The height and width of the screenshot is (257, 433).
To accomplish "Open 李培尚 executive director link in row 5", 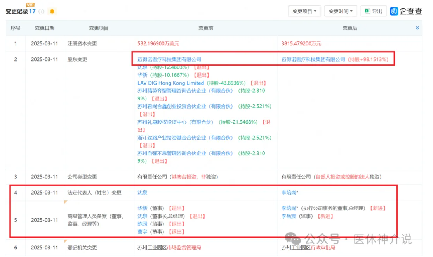I will [289, 208].
